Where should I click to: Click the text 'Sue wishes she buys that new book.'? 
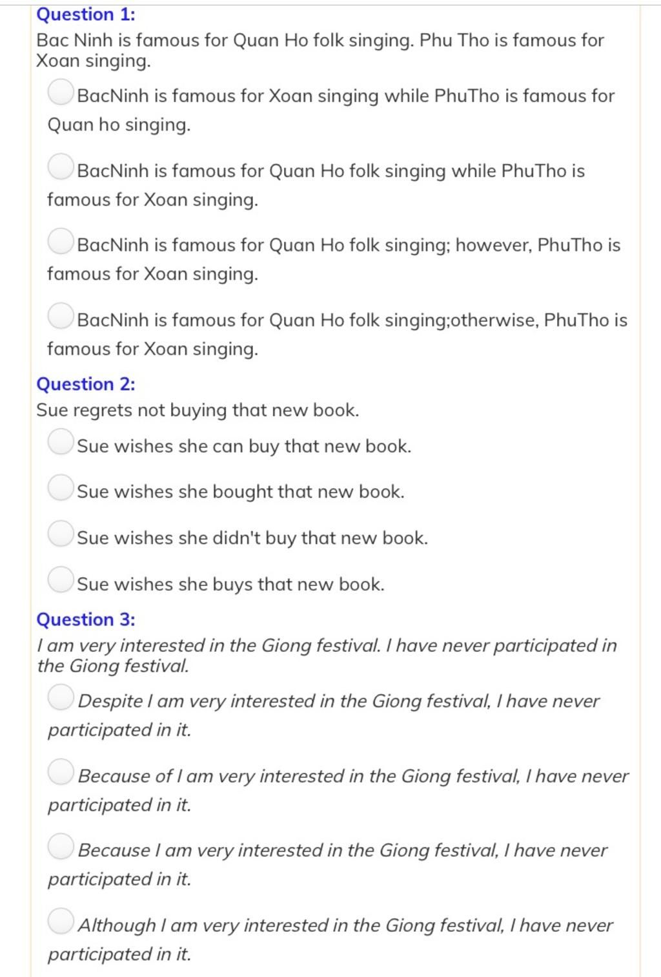(x=231, y=584)
